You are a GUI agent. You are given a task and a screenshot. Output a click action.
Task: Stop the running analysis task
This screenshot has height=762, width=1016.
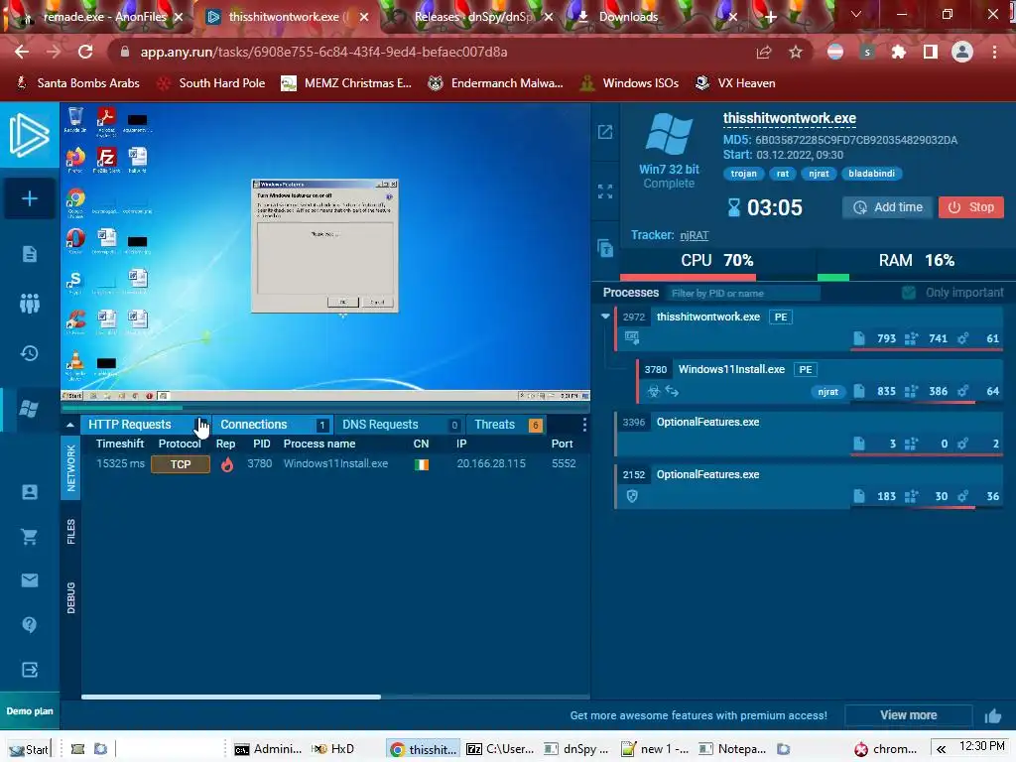click(x=970, y=207)
